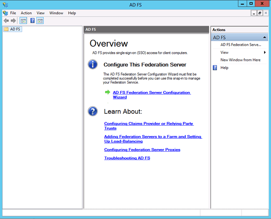Click the AD FS title bar app icon
This screenshot has width=271, height=219.
coord(5,5)
